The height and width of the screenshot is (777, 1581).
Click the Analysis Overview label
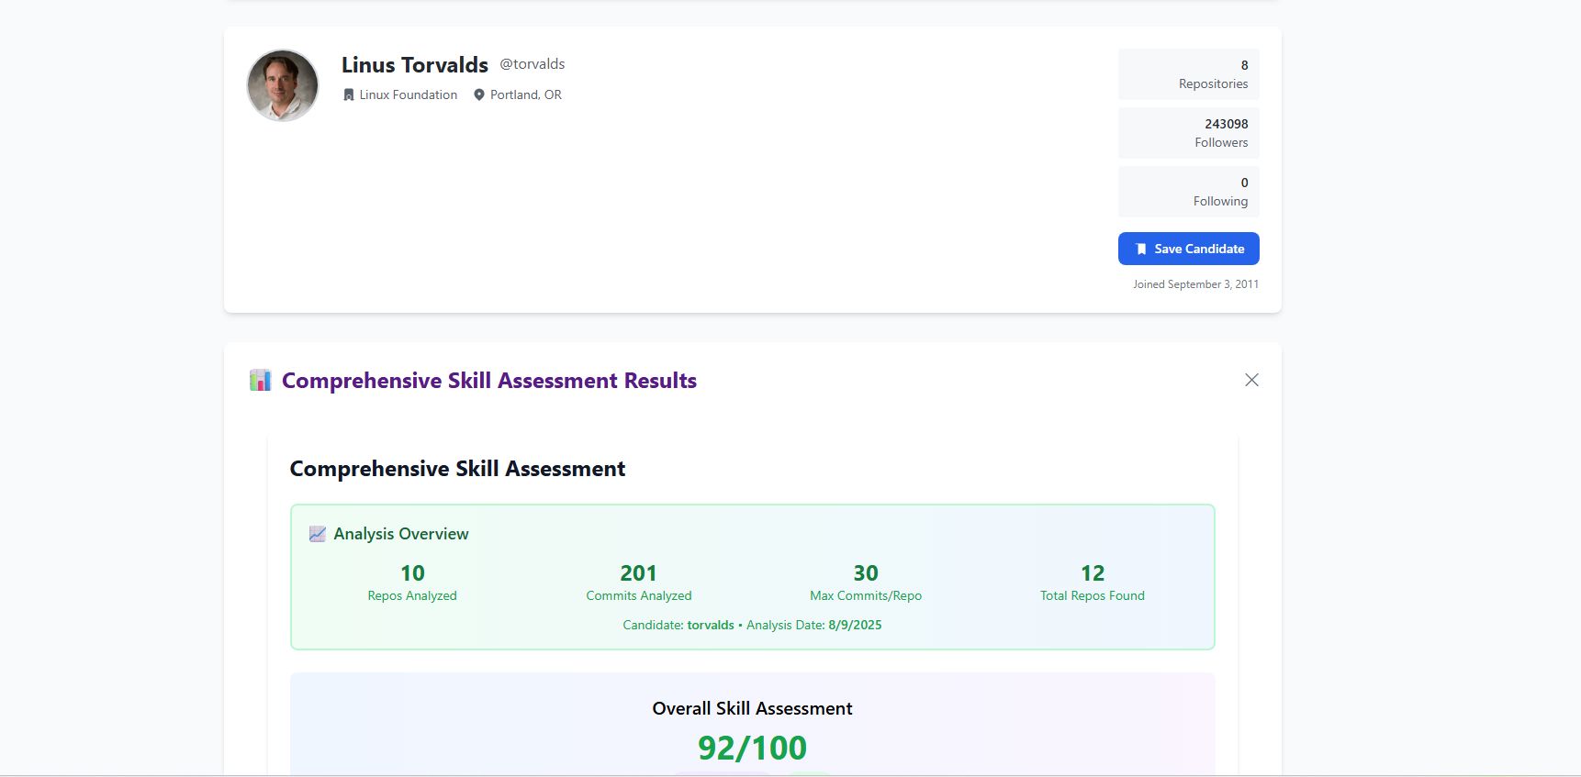(x=401, y=534)
